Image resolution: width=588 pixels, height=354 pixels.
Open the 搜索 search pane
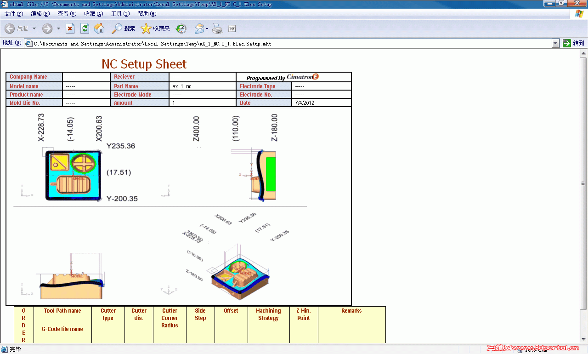click(x=124, y=29)
